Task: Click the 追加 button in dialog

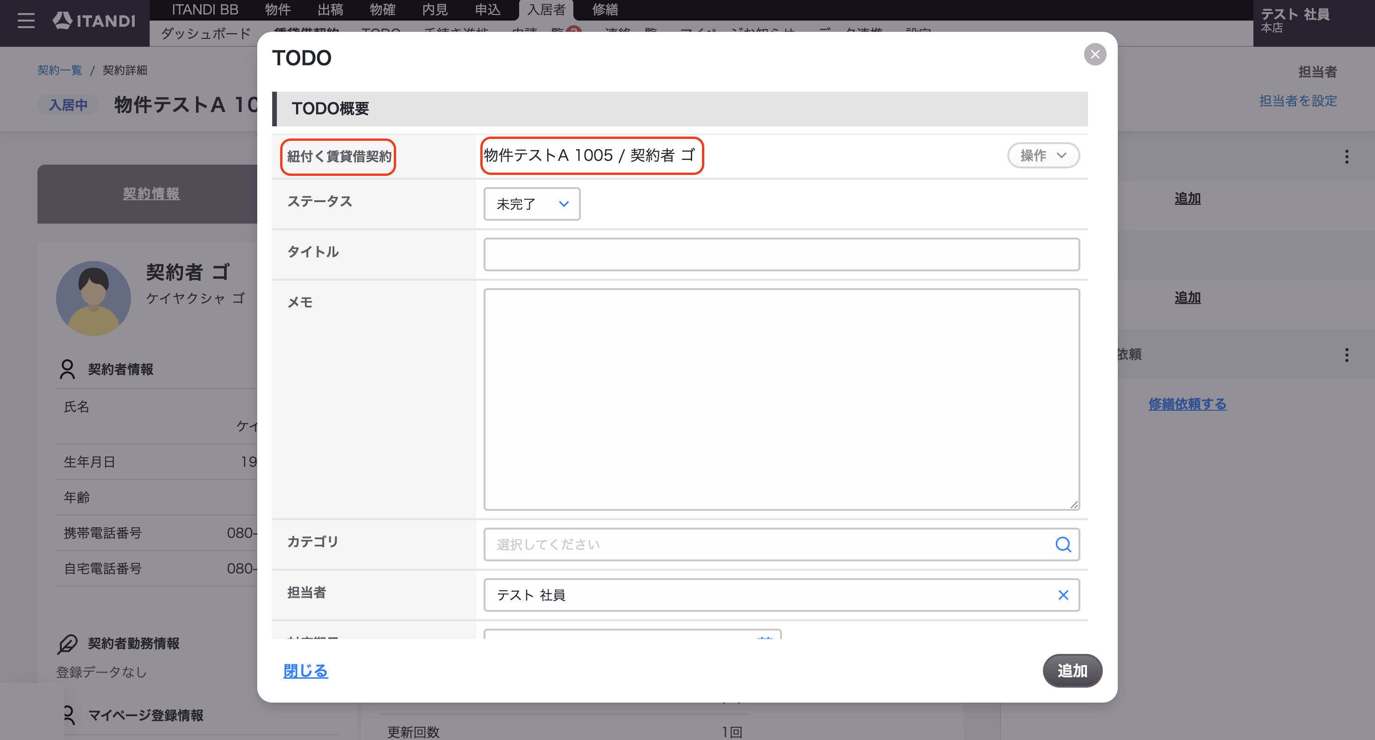Action: pos(1072,671)
